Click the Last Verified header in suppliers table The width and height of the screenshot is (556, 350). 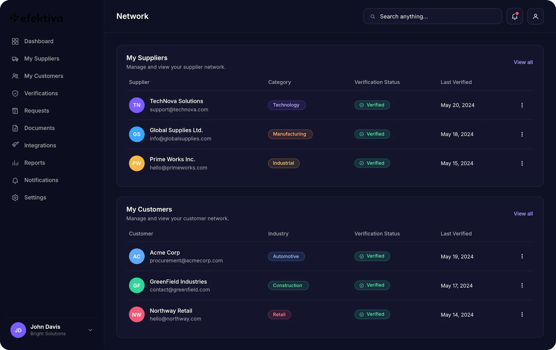pyautogui.click(x=456, y=82)
